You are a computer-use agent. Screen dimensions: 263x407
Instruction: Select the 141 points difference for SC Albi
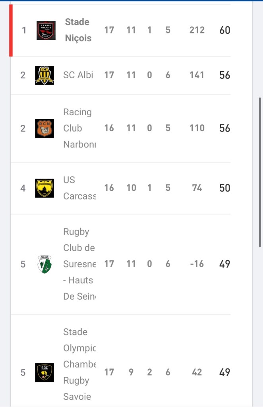[197, 75]
